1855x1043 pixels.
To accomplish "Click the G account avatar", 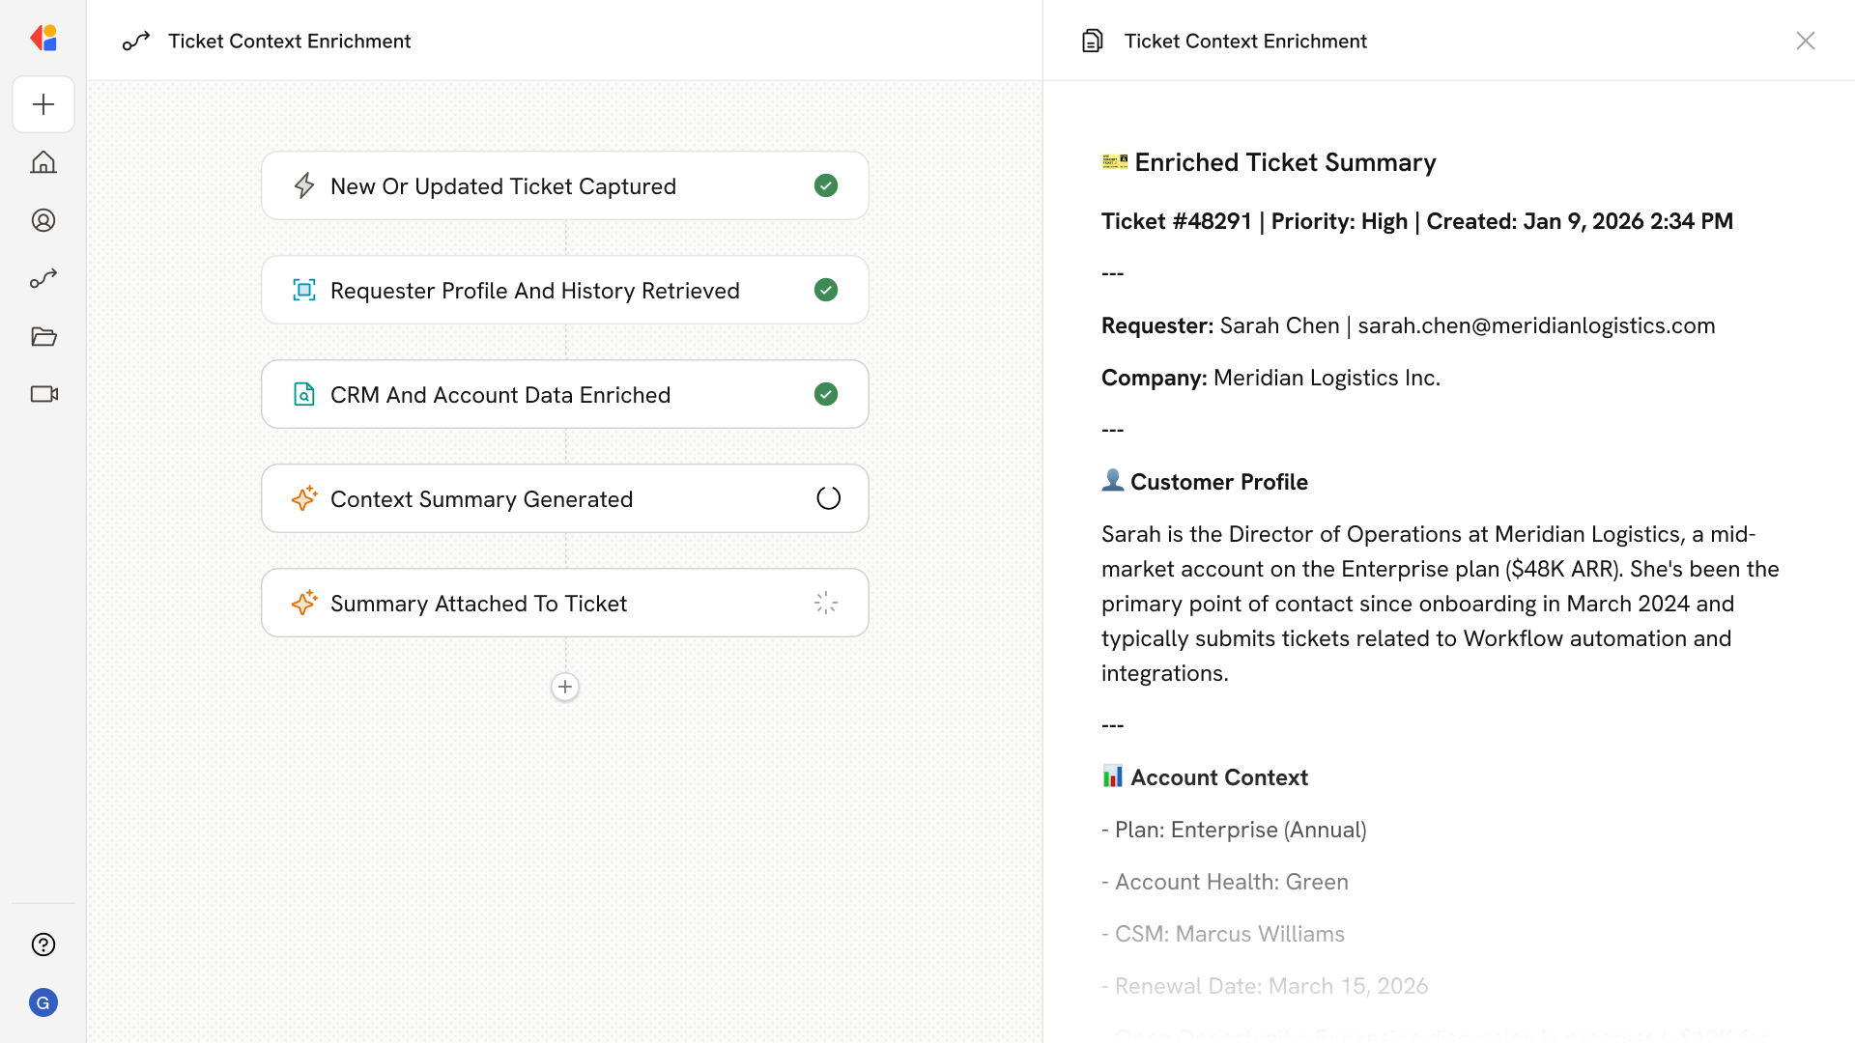I will pos(43,1002).
